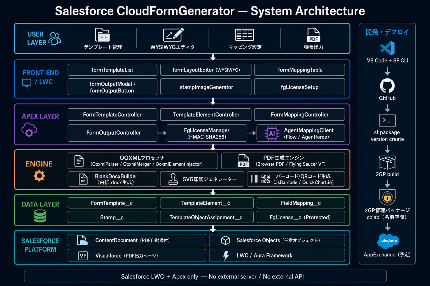Click the sf package version create label

[387, 136]
